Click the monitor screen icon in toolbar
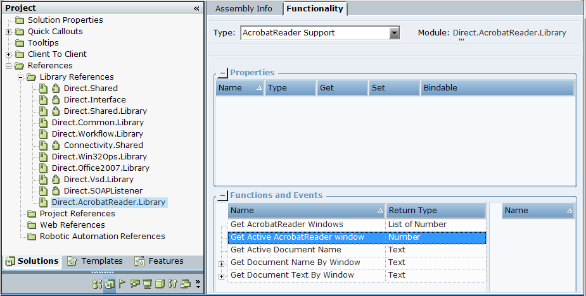The height and width of the screenshot is (296, 586). (x=147, y=284)
